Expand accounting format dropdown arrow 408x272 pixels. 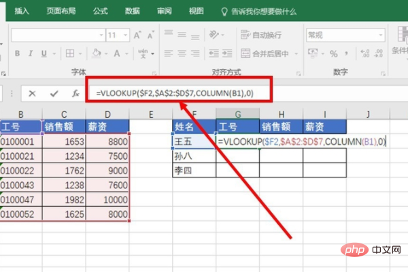pyautogui.click(x=323, y=54)
